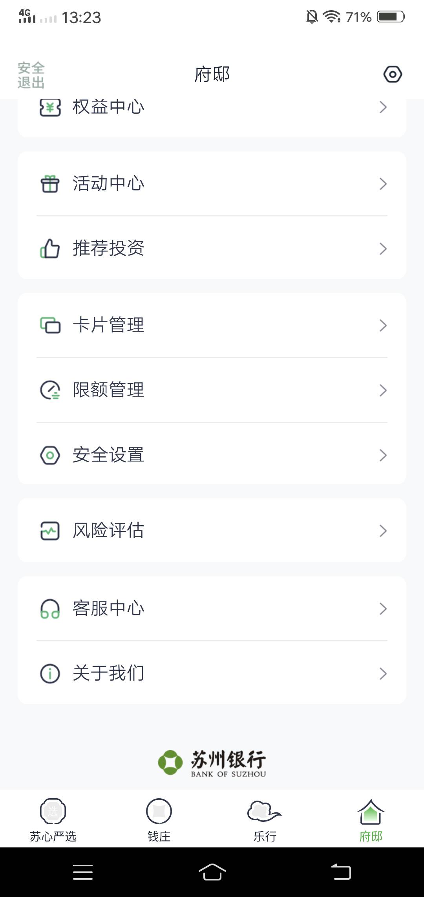
Task: Tap the 苏州银行 Bank of Suzhou logo
Action: point(212,763)
